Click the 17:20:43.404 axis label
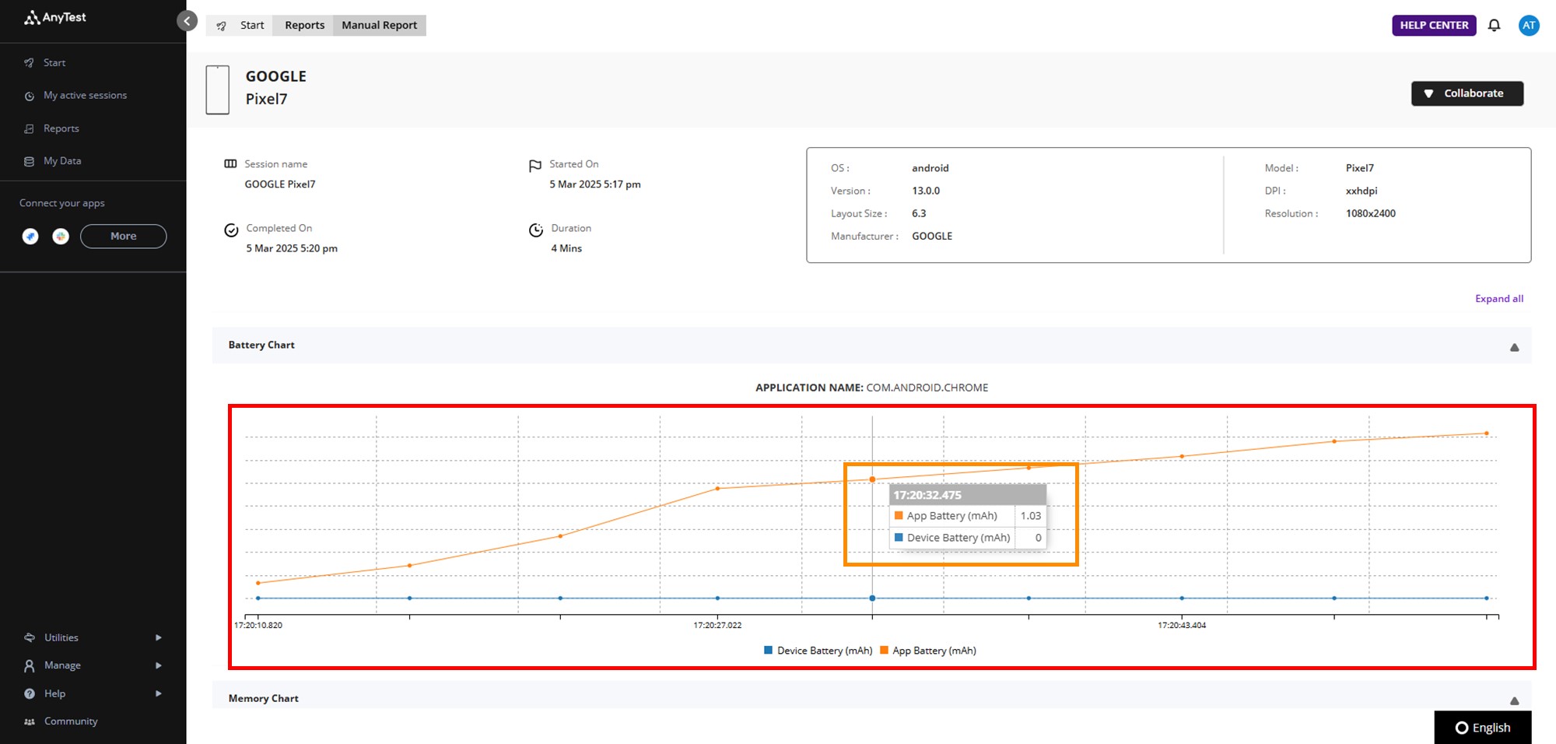 [x=1182, y=625]
